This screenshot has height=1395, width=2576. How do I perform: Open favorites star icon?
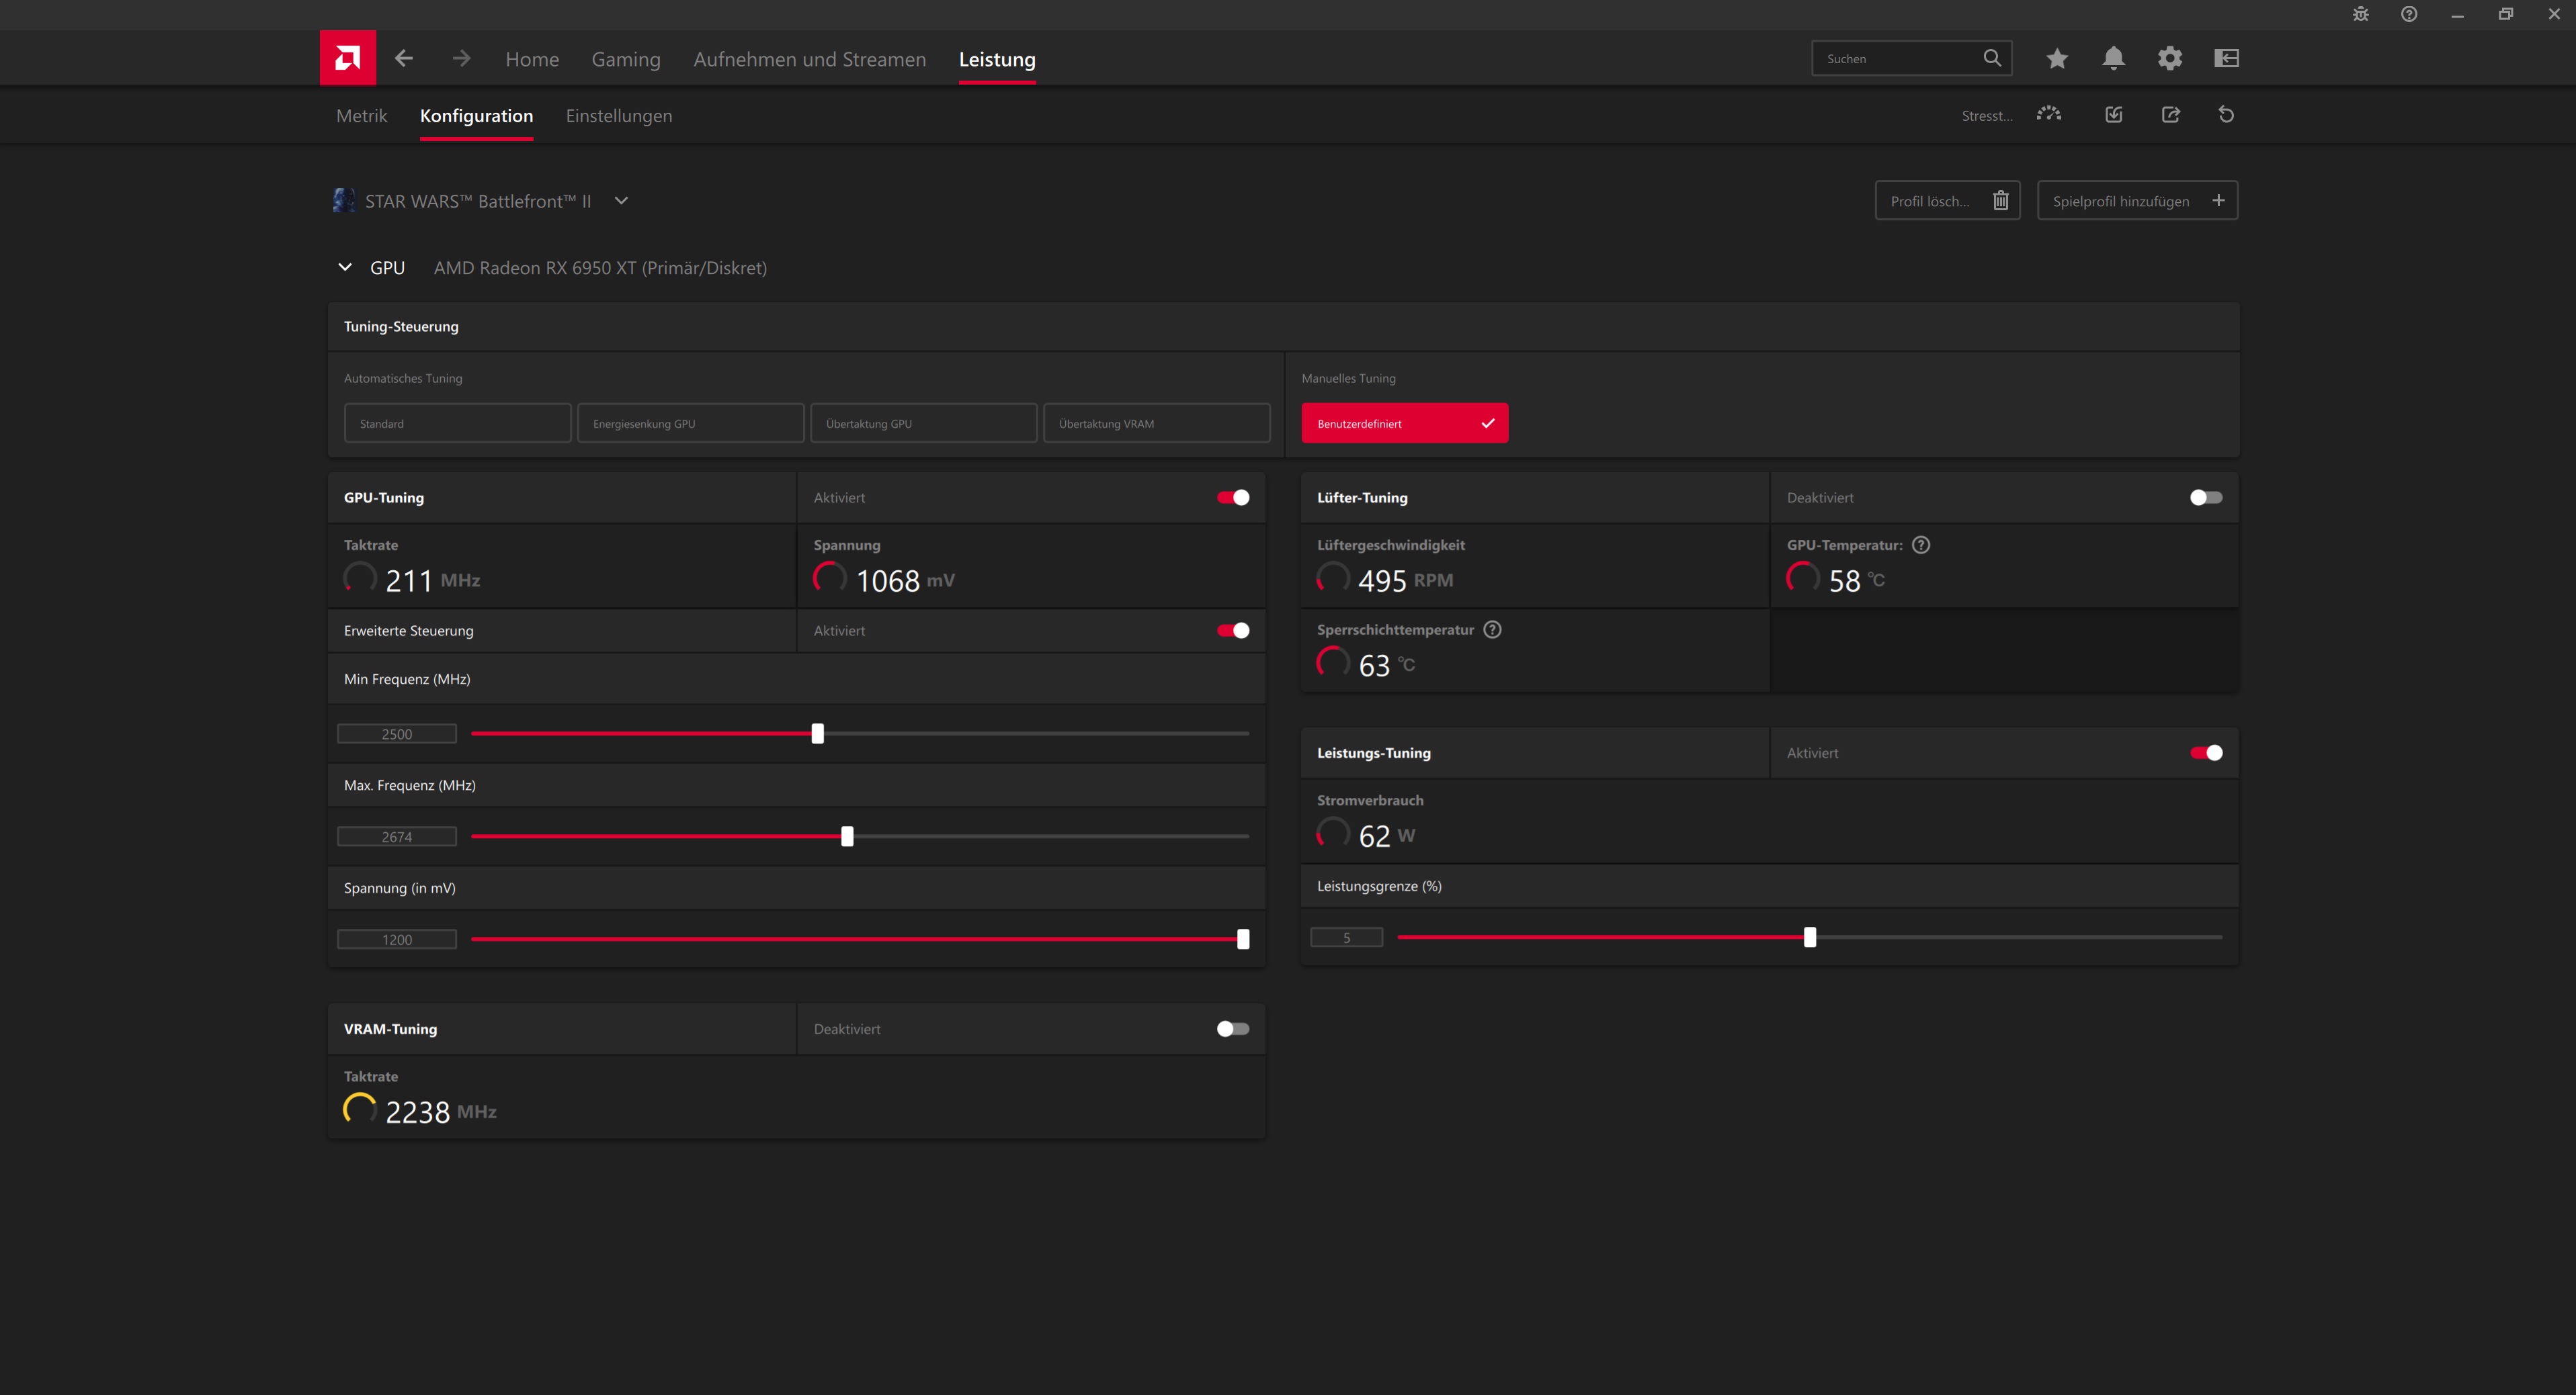click(x=2056, y=58)
